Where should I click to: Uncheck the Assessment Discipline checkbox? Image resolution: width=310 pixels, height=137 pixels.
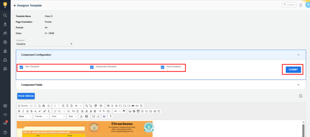[92, 67]
